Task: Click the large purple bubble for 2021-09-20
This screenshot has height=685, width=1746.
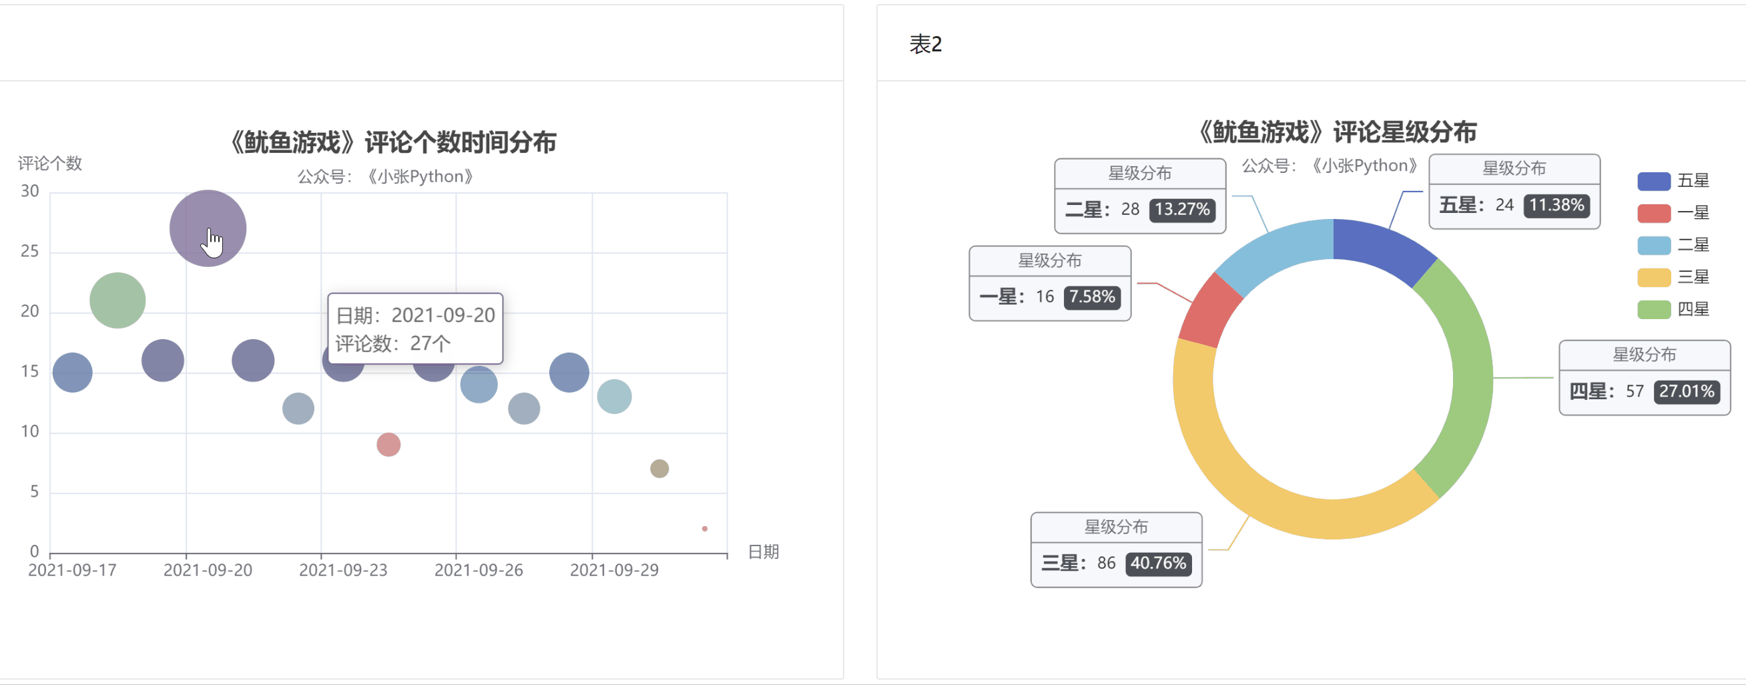Action: coord(208,228)
